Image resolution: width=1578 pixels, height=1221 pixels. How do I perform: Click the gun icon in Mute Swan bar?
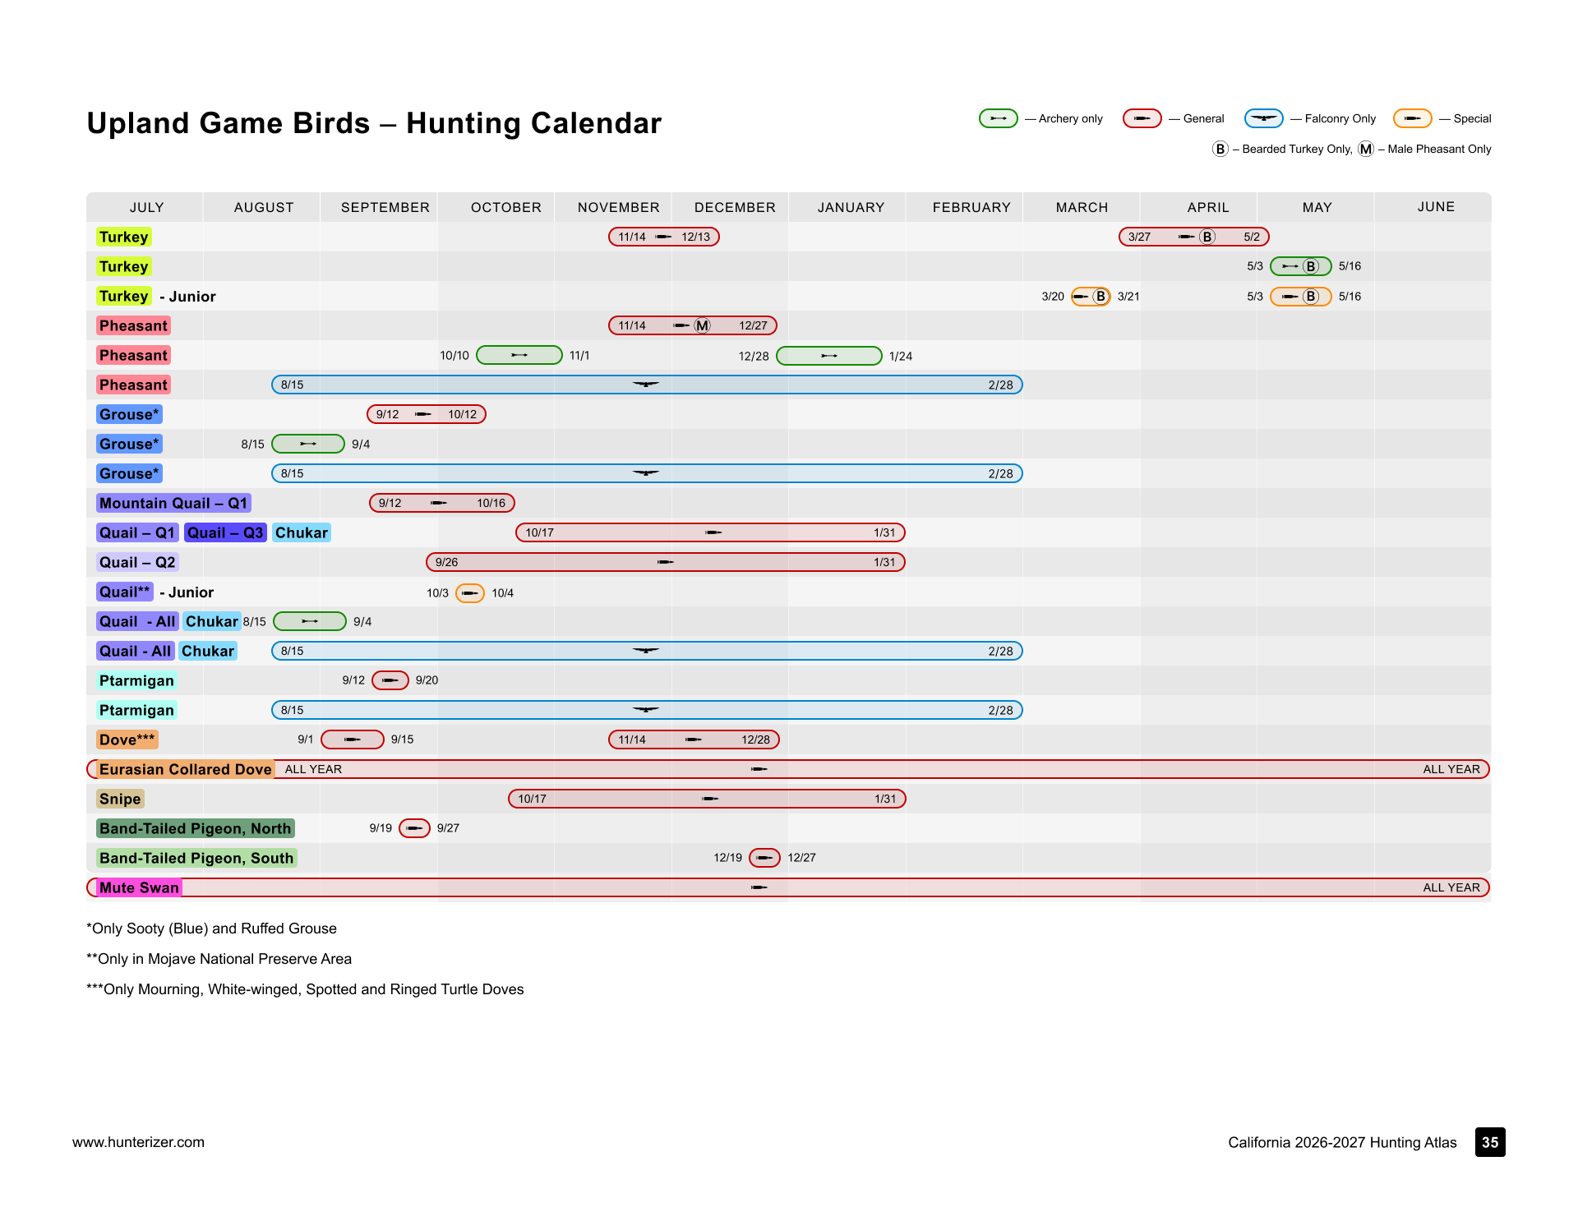click(759, 887)
